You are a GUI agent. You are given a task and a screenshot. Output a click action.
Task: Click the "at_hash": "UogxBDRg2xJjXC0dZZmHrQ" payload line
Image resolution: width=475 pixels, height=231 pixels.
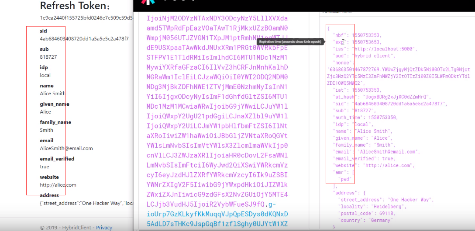(x=381, y=97)
